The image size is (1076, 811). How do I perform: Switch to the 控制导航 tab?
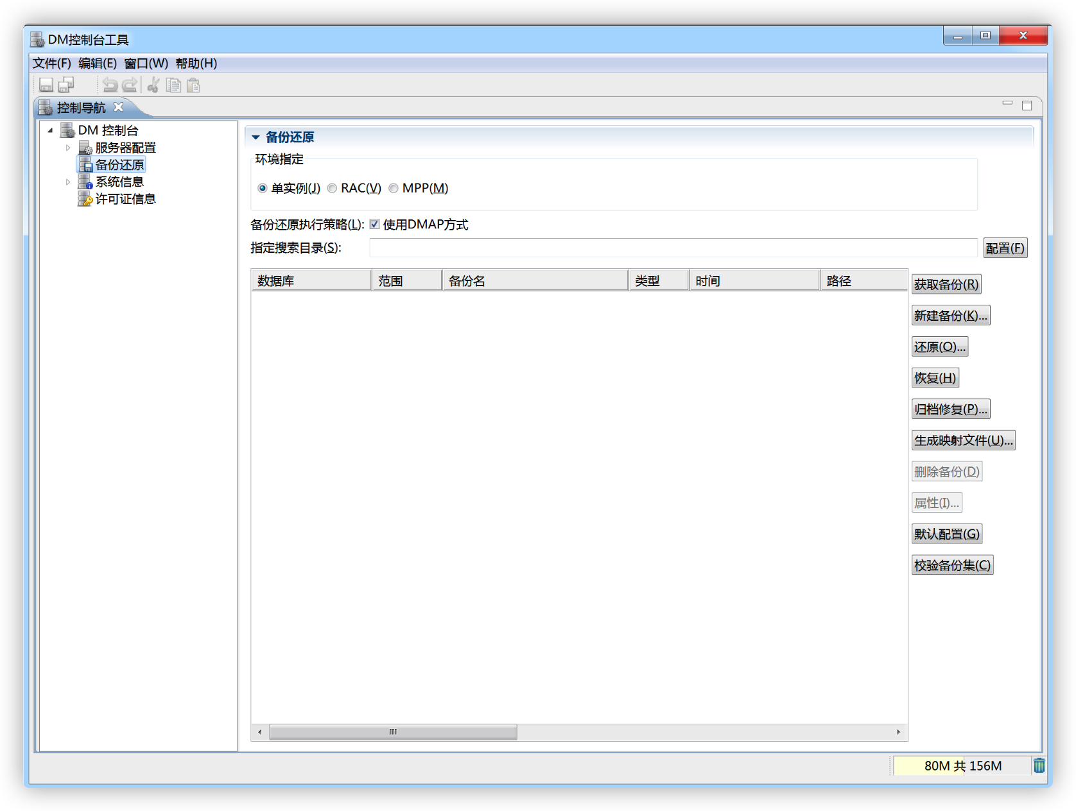[81, 107]
